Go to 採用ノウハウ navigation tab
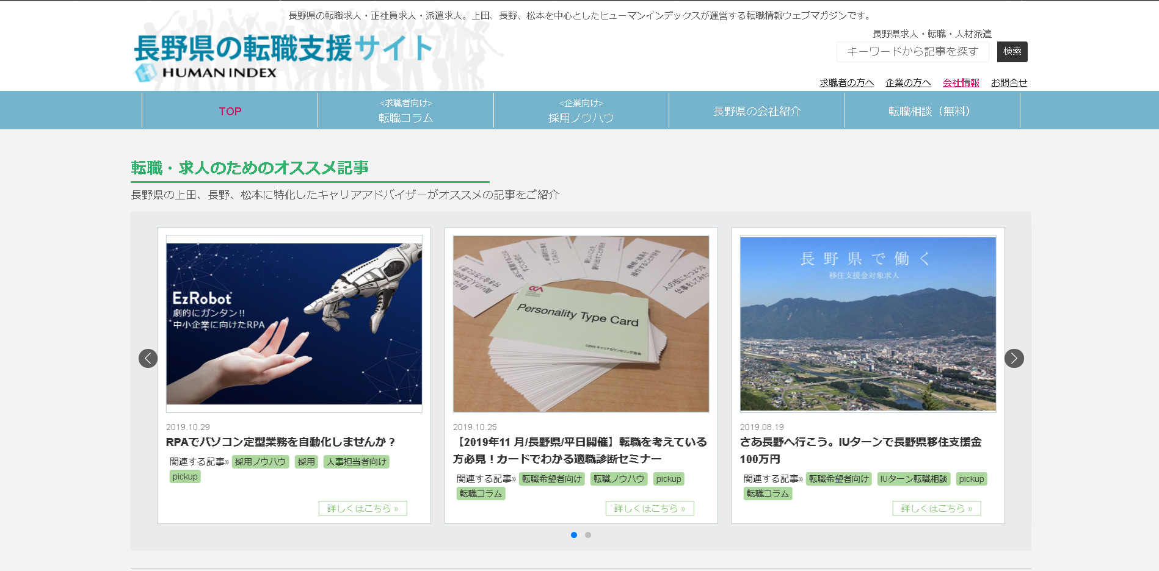1159x571 pixels. click(x=581, y=111)
